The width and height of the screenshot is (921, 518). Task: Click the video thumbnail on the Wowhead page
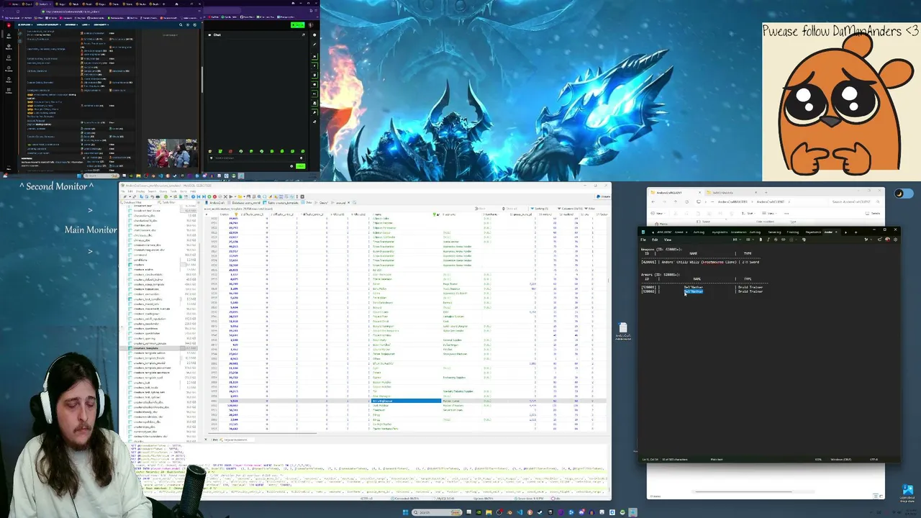click(x=173, y=153)
